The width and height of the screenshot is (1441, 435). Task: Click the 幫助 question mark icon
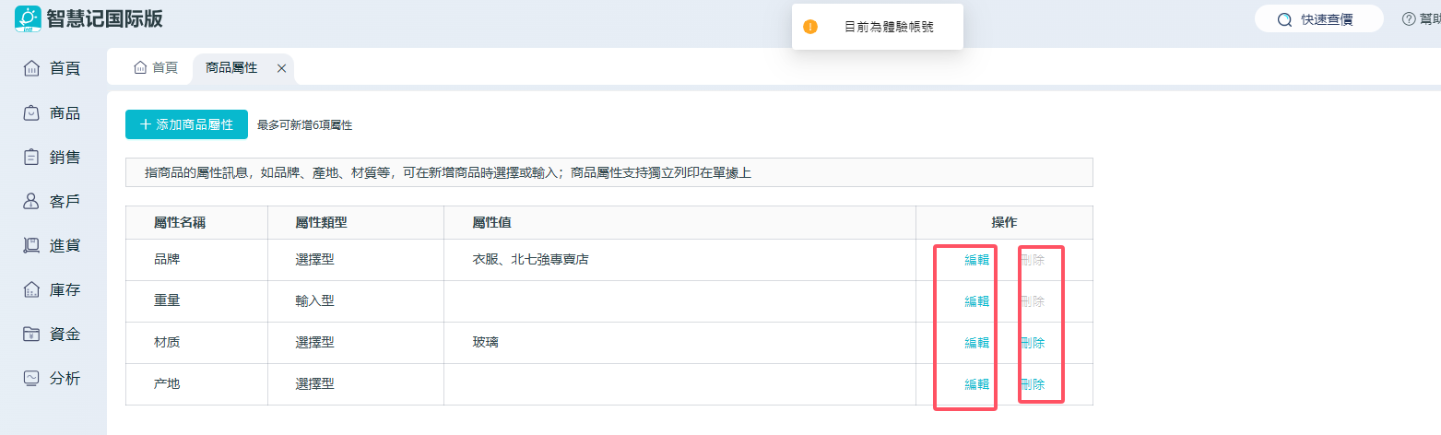coord(1408,19)
